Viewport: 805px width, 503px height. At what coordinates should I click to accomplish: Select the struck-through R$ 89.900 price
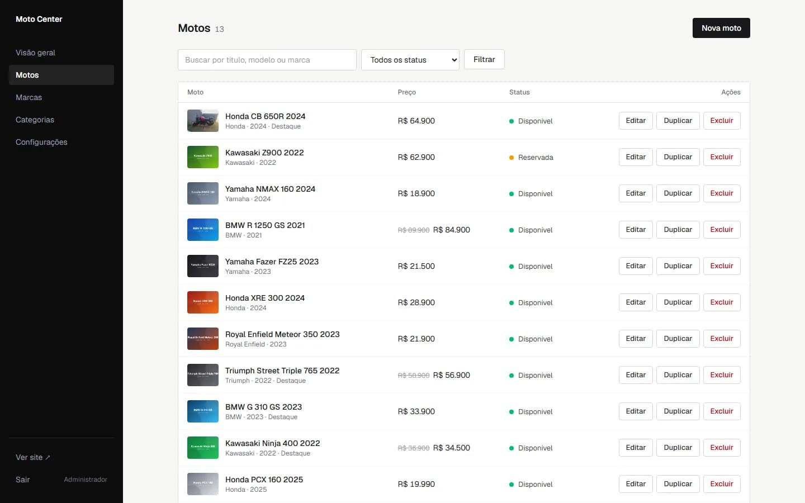(x=414, y=230)
